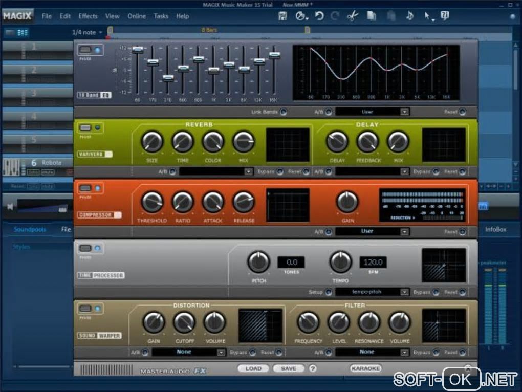This screenshot has width=522, height=392.
Task: Open the 1/4 note grid dropdown
Action: pos(87,32)
